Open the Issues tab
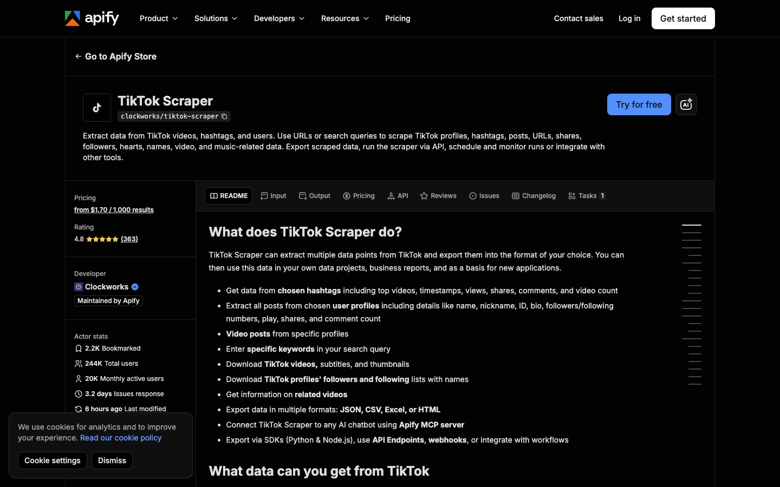This screenshot has height=487, width=780. [x=484, y=196]
